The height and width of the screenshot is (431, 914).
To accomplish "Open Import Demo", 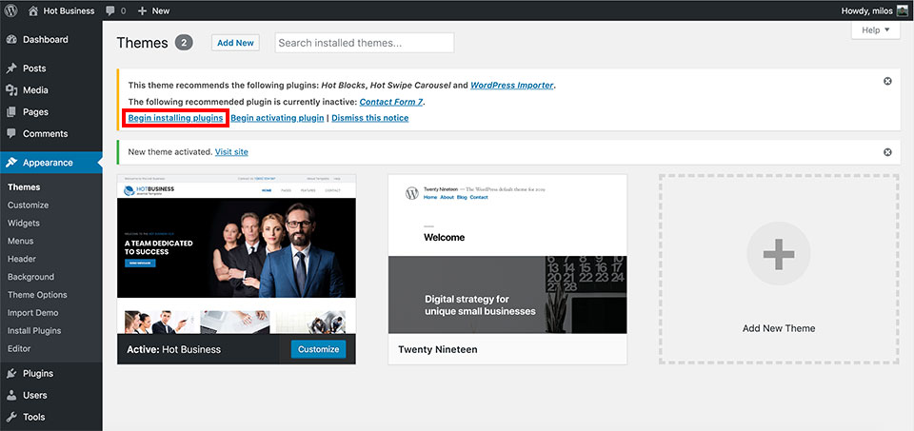I will [x=32, y=313].
